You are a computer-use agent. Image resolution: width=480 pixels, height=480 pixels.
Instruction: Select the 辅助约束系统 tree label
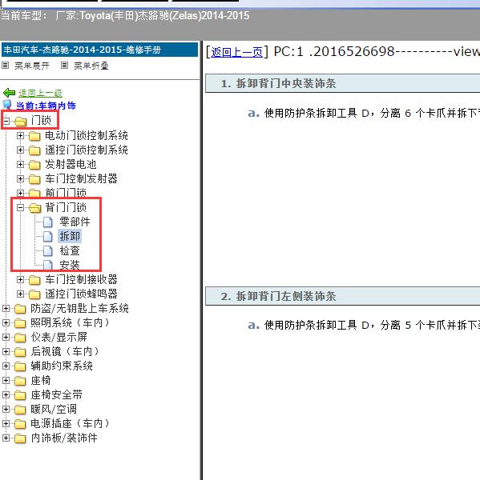click(x=62, y=366)
